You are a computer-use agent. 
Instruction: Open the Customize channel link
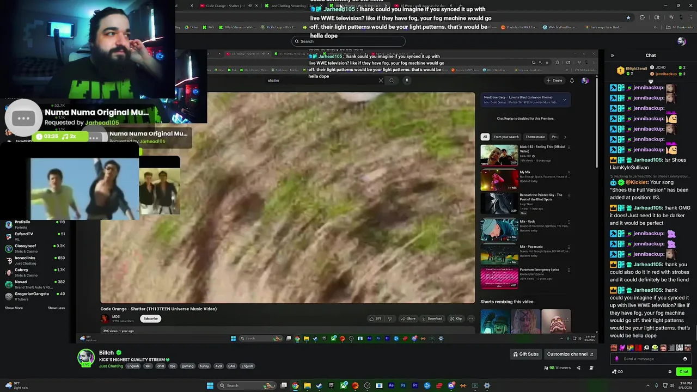tap(570, 354)
